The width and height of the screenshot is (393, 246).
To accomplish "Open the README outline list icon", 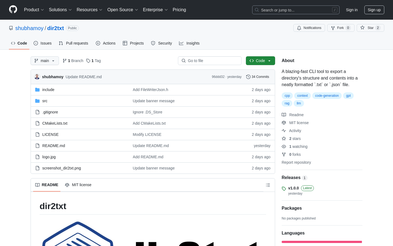I will click(x=268, y=185).
